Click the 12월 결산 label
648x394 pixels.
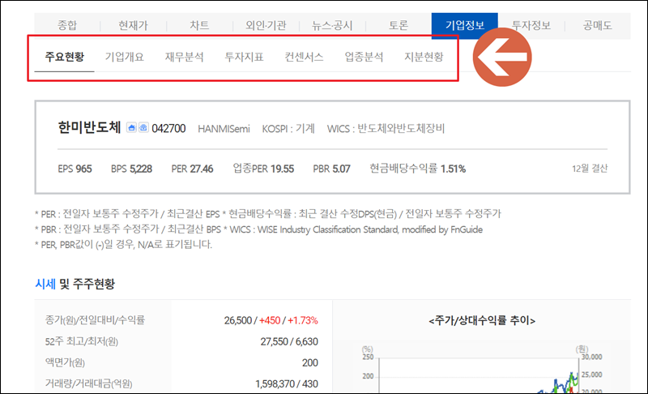tap(590, 169)
